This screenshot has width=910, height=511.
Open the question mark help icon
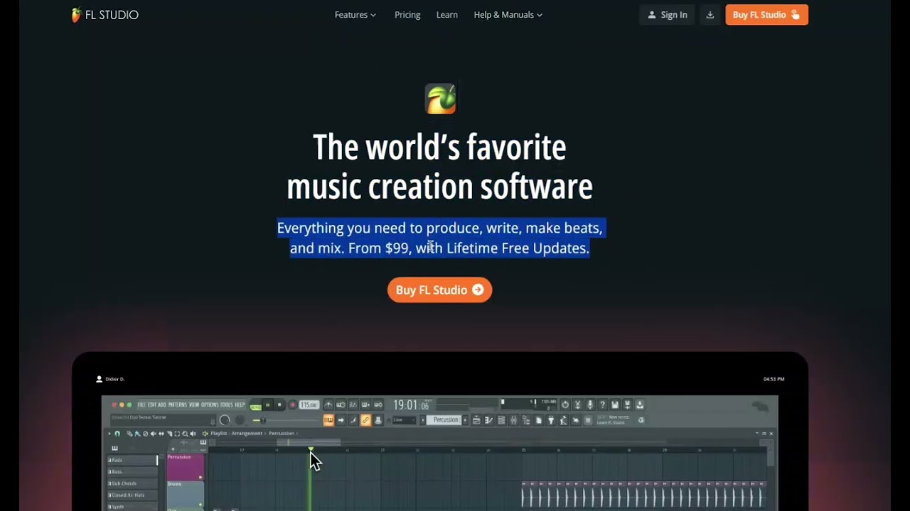point(602,405)
